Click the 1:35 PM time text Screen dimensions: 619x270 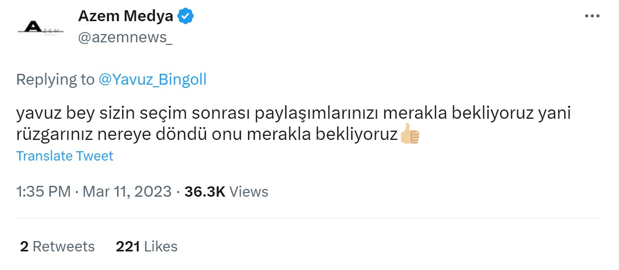click(x=43, y=192)
